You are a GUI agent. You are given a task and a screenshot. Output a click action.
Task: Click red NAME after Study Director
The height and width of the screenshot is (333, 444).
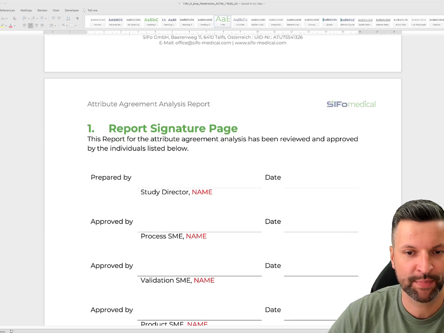coord(202,192)
